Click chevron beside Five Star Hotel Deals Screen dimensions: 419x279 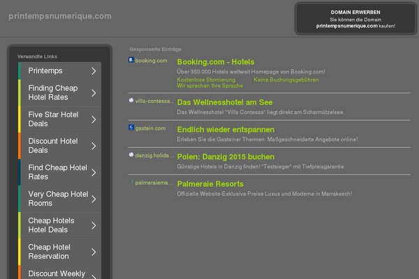tap(94, 119)
